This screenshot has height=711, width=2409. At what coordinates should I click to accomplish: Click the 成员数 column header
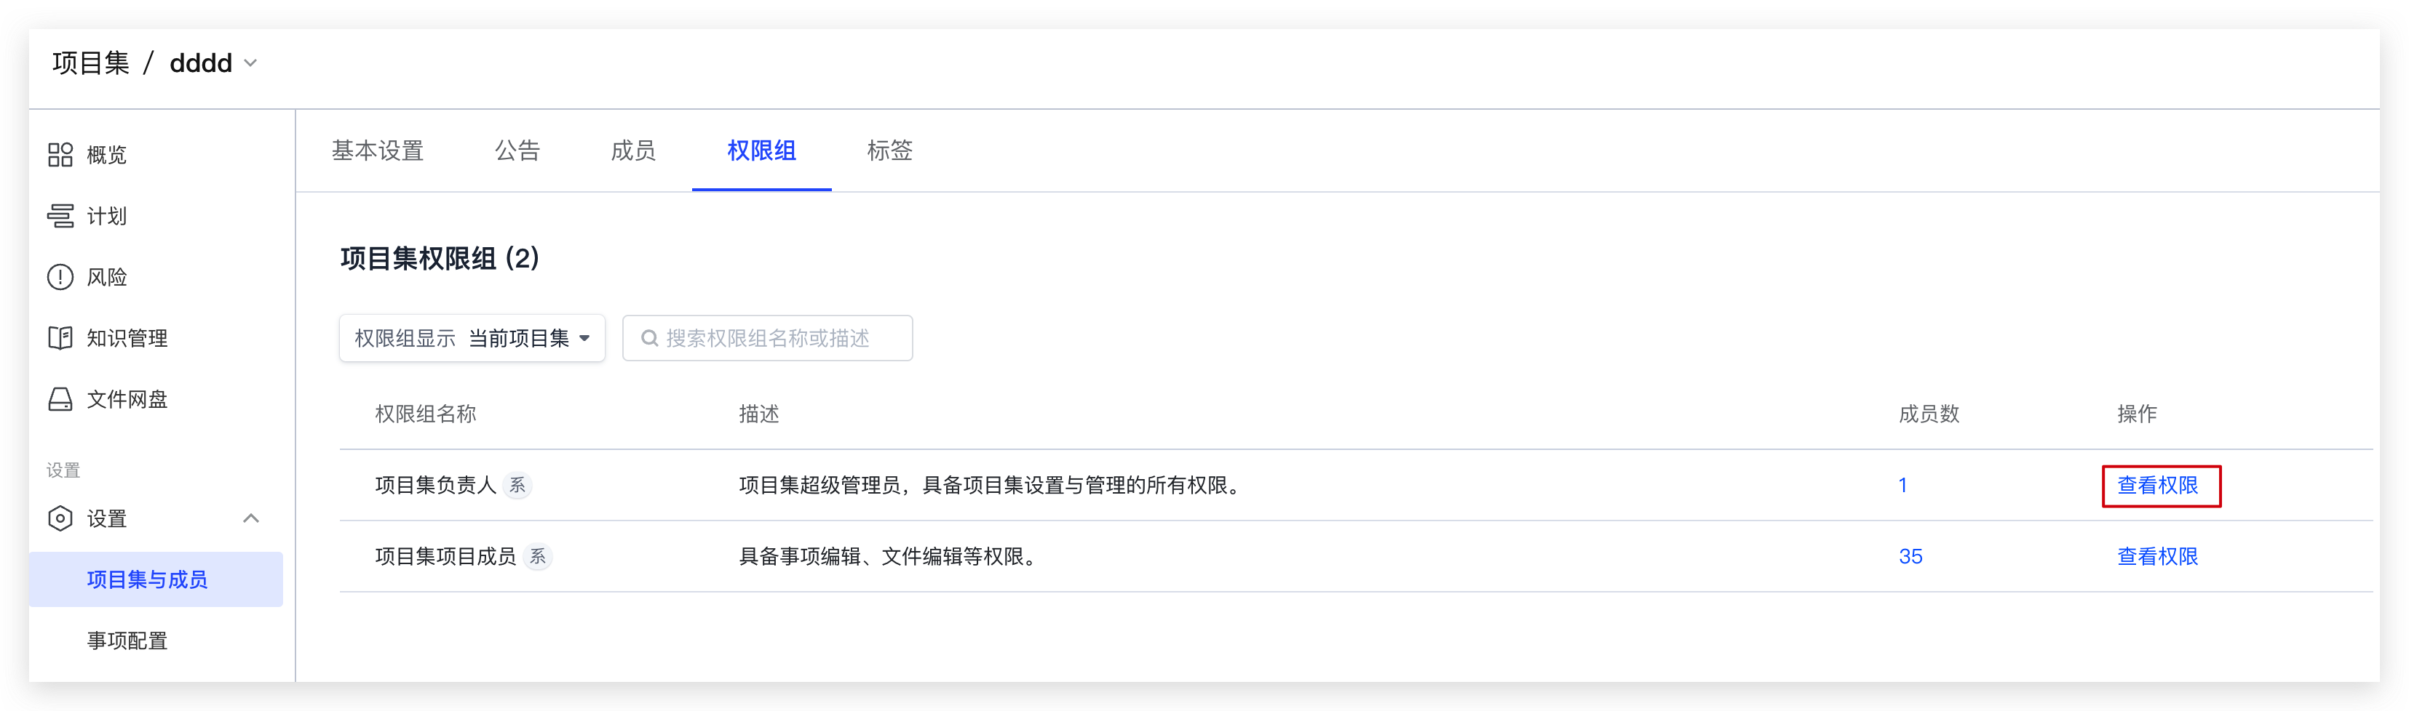[1929, 414]
